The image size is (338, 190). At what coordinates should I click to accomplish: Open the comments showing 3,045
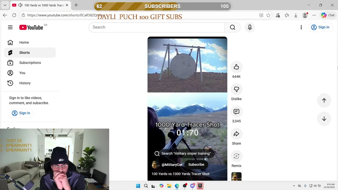[x=236, y=112]
